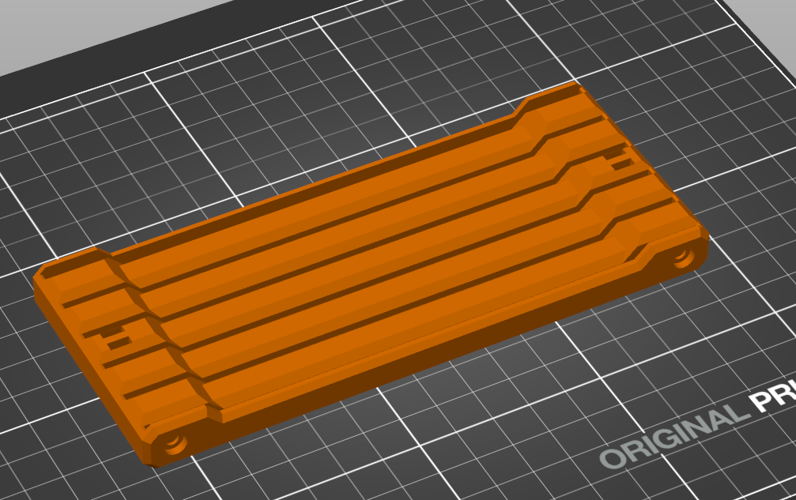
Task: Click the middle long ridge of the model
Action: coord(365,264)
